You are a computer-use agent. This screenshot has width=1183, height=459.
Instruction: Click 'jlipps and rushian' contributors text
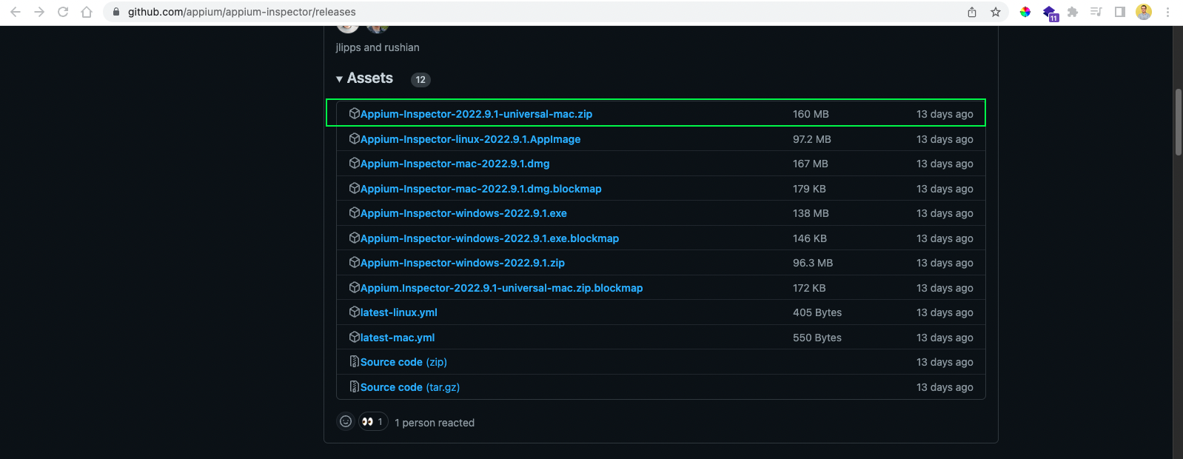coord(378,47)
